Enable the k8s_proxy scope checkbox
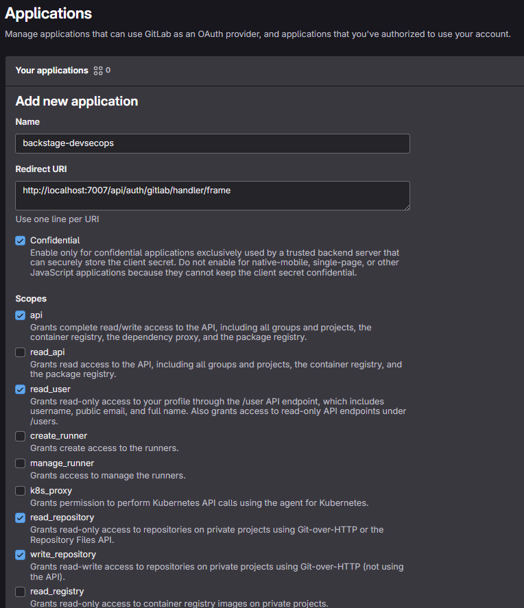The width and height of the screenshot is (524, 608). click(21, 491)
